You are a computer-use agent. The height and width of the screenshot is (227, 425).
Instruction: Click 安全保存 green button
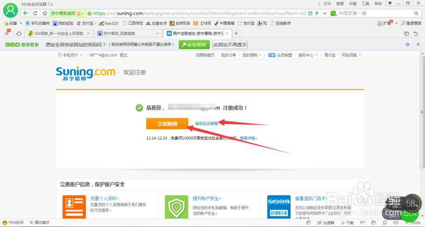tap(194, 45)
